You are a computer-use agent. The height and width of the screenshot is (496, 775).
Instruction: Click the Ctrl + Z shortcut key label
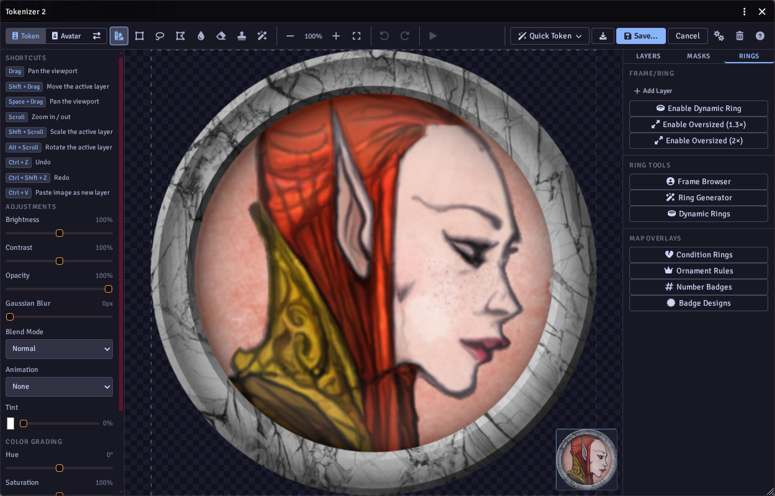pos(19,162)
